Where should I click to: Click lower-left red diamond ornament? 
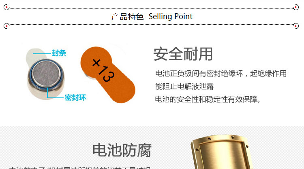click(6, 26)
